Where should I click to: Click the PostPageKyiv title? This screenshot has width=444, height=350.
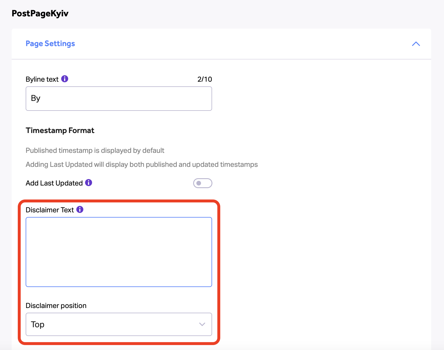pyautogui.click(x=40, y=13)
